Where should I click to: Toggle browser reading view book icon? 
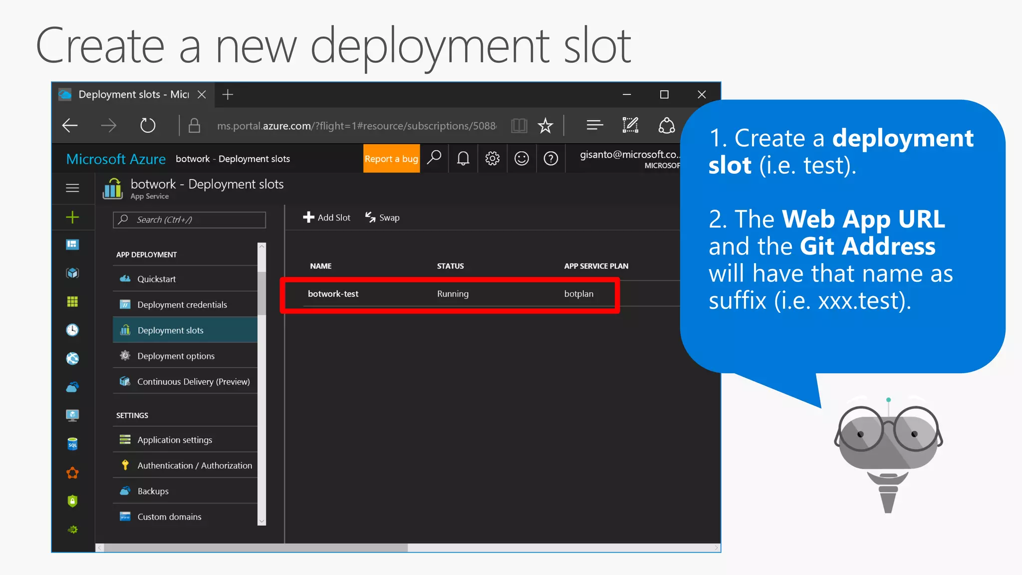519,125
